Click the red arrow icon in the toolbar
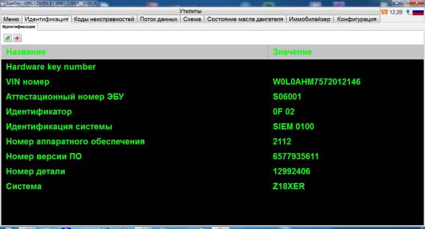Viewport: 425px width, 229px height. click(17, 38)
